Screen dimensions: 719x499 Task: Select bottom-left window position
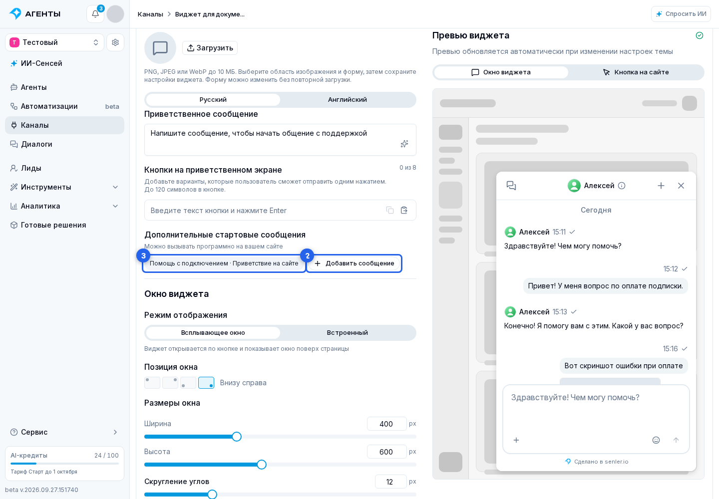[x=188, y=383]
